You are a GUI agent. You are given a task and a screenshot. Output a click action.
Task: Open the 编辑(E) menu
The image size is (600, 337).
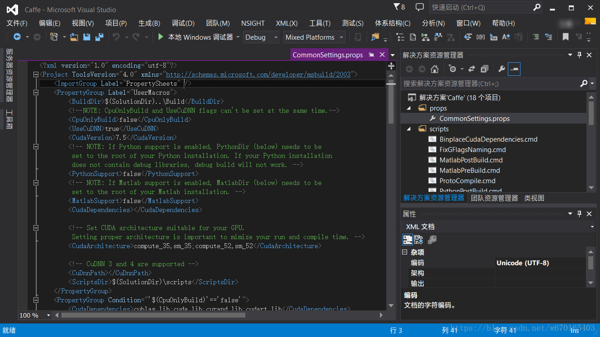[50, 23]
